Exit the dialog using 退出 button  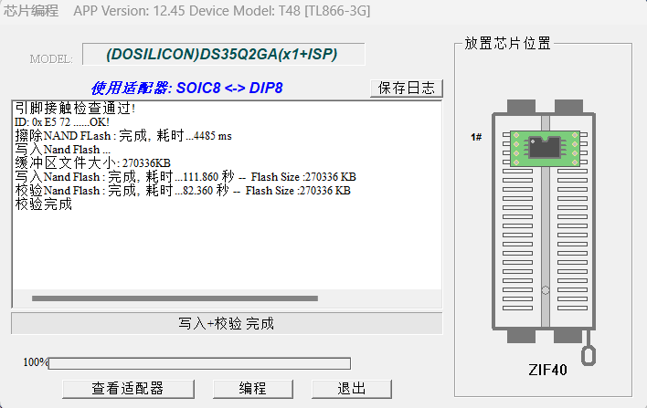(352, 388)
